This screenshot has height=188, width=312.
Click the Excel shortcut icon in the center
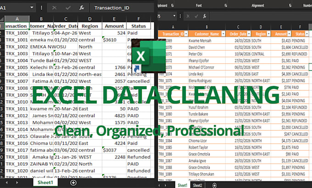point(149,56)
